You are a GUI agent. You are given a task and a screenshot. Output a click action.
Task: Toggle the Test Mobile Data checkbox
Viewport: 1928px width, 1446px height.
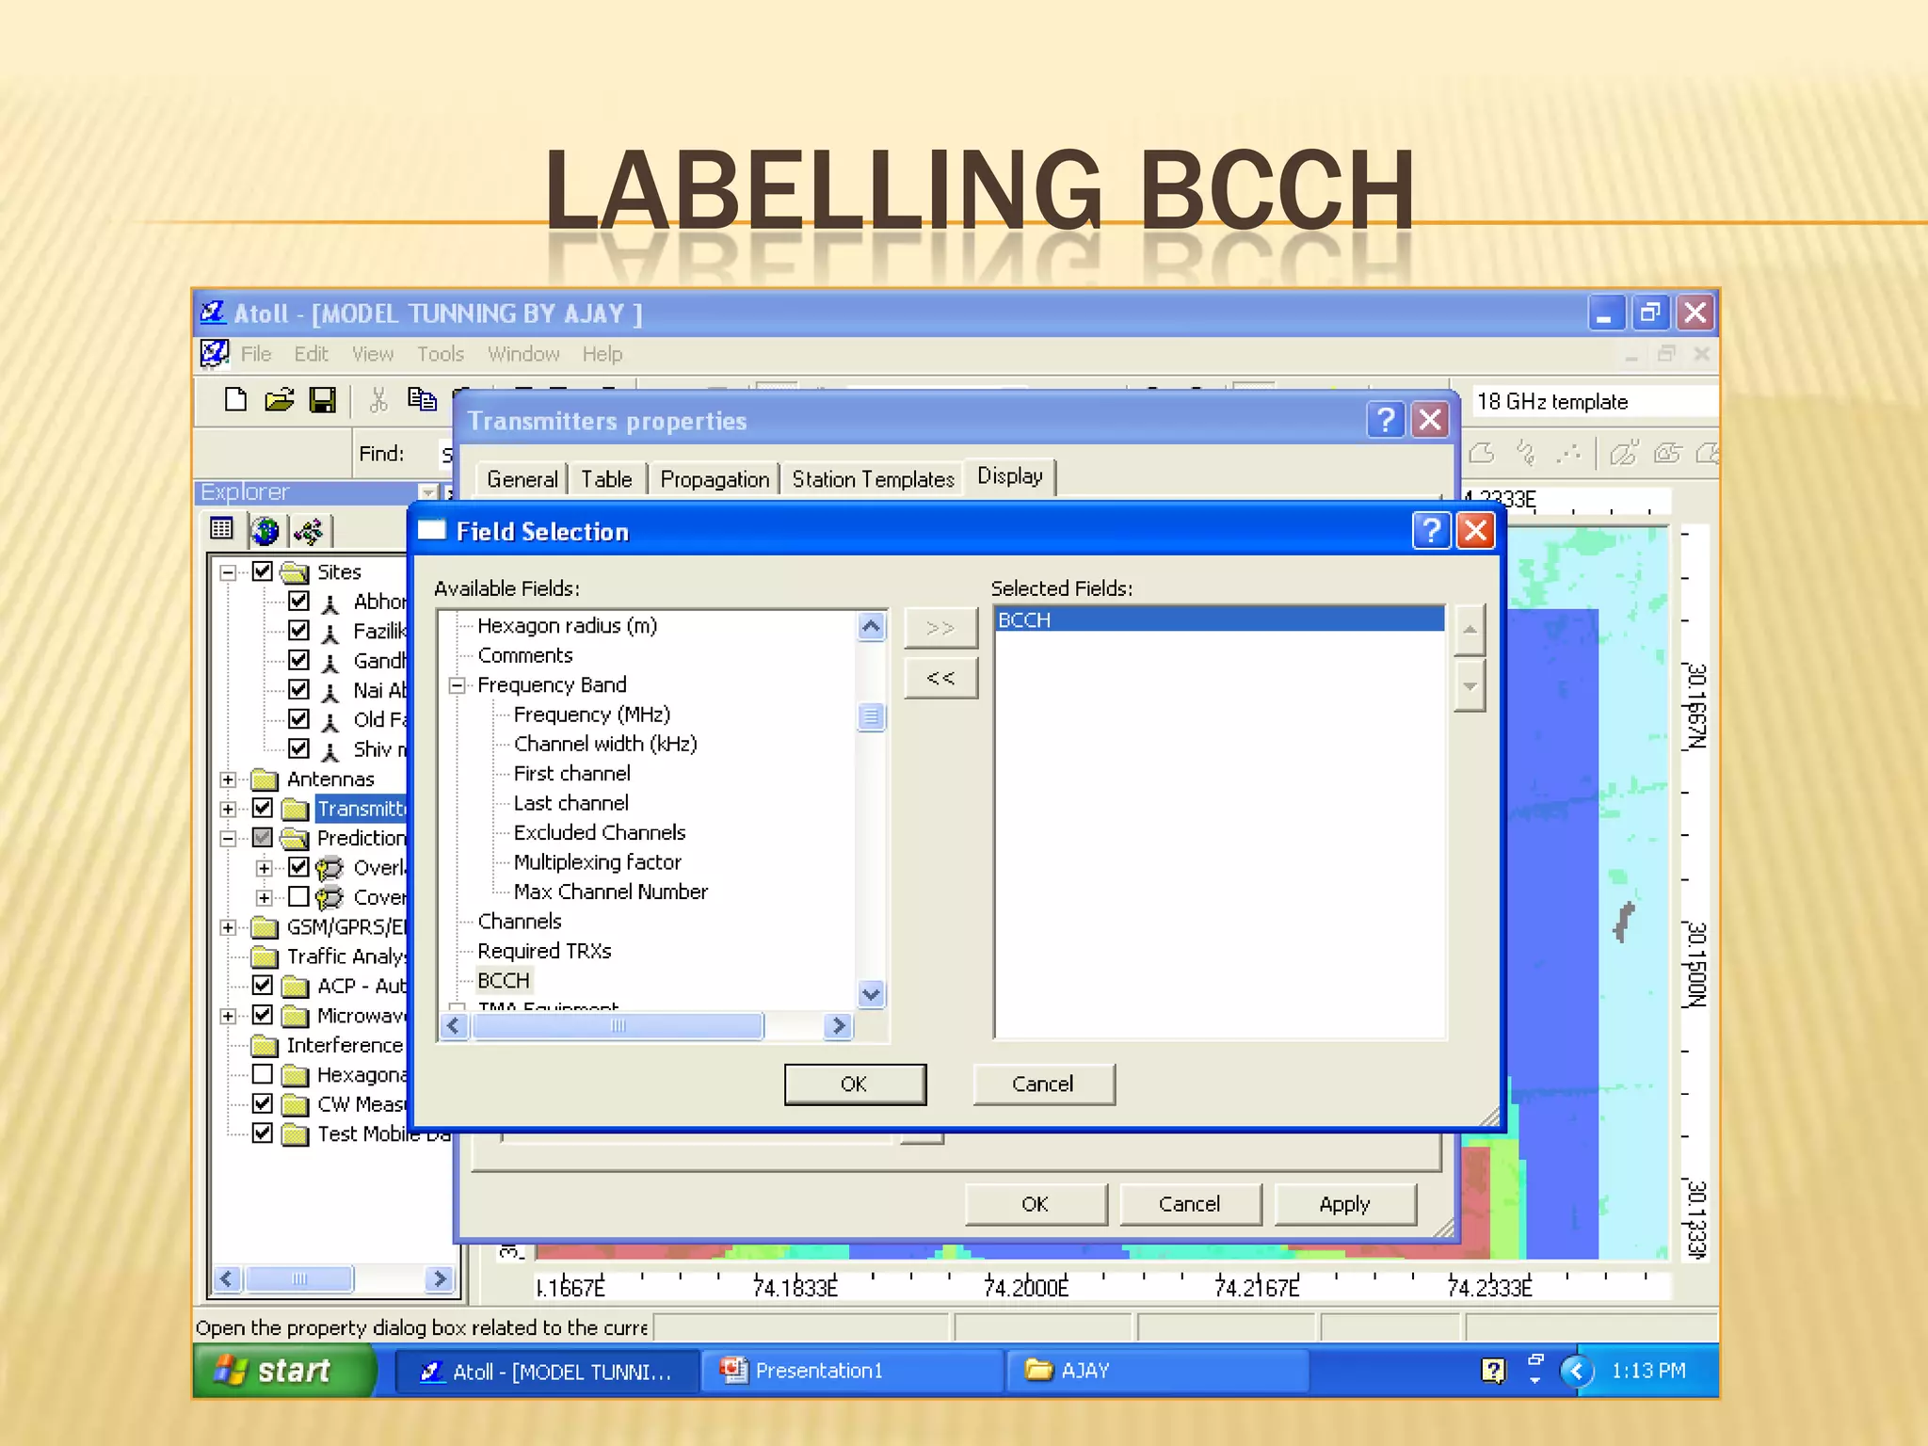coord(263,1133)
